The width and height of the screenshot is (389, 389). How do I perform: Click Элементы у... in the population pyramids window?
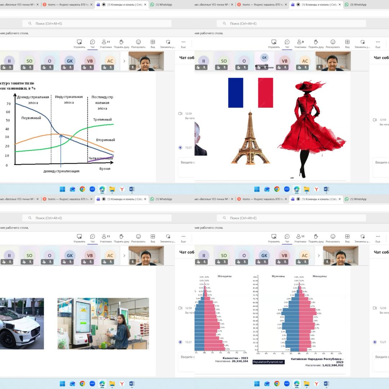tap(362, 238)
